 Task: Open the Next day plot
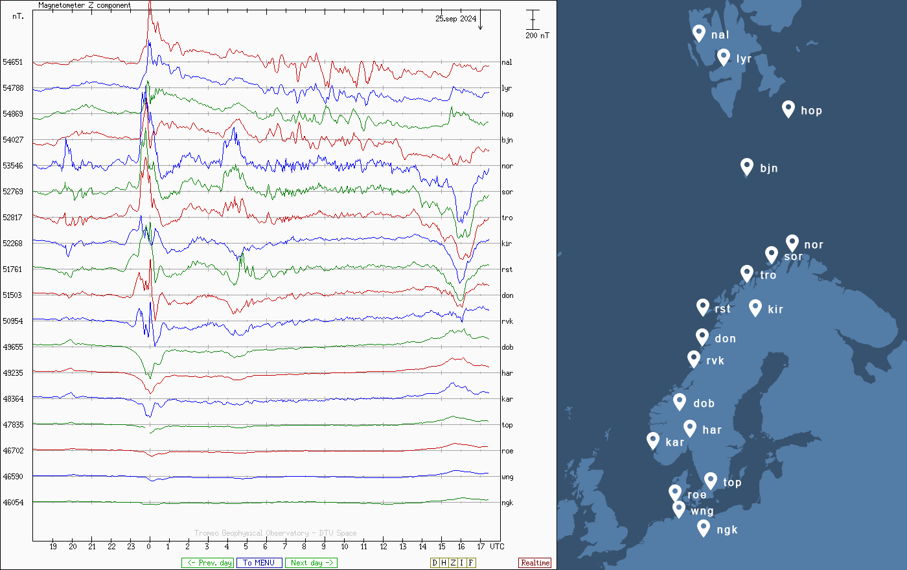[x=311, y=563]
